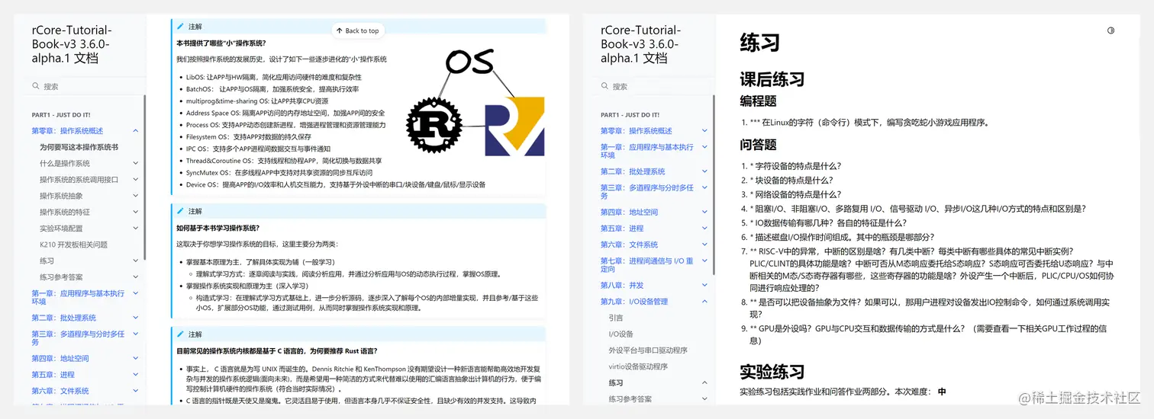
Task: Click the search magnifier icon in right window
Action: pos(604,87)
